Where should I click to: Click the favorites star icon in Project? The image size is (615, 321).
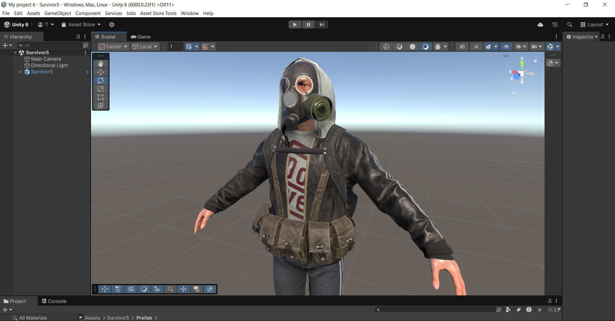(x=540, y=309)
